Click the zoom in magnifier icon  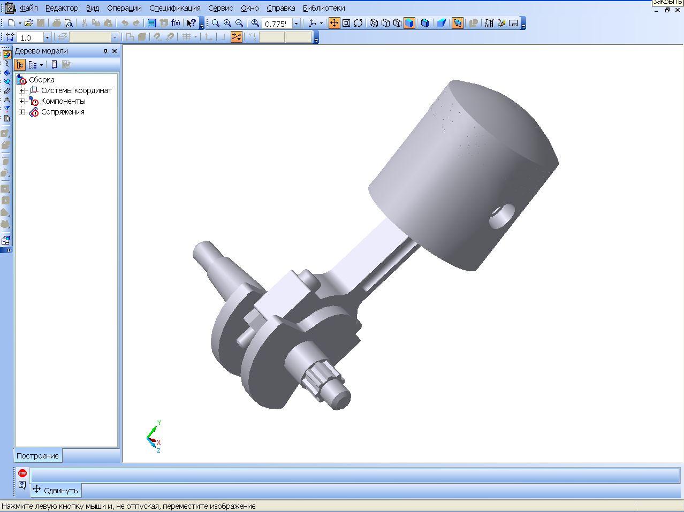[x=227, y=23]
